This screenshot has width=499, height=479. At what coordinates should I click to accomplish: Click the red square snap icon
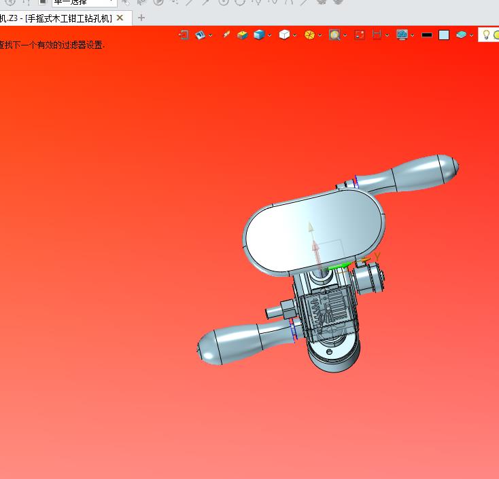360,35
